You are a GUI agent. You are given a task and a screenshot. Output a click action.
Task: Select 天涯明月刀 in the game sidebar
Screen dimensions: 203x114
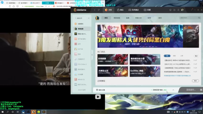coord(82,59)
